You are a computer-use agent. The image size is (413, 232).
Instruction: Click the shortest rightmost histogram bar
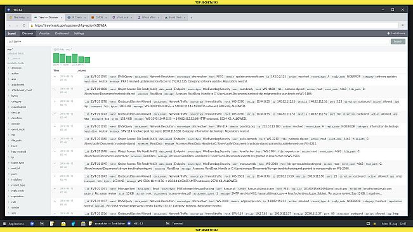(88, 60)
